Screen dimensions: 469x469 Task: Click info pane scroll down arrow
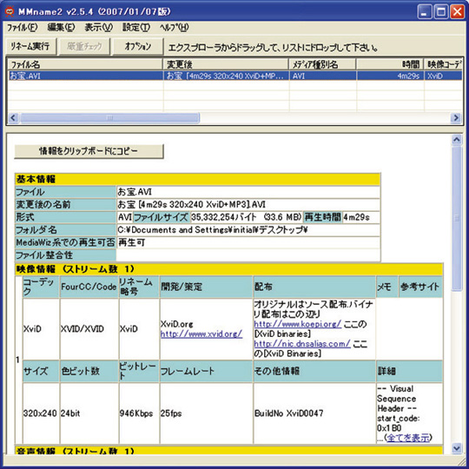point(457,448)
